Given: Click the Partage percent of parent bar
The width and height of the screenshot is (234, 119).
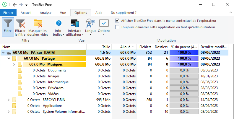Looking at the screenshot, I should pos(184,58).
